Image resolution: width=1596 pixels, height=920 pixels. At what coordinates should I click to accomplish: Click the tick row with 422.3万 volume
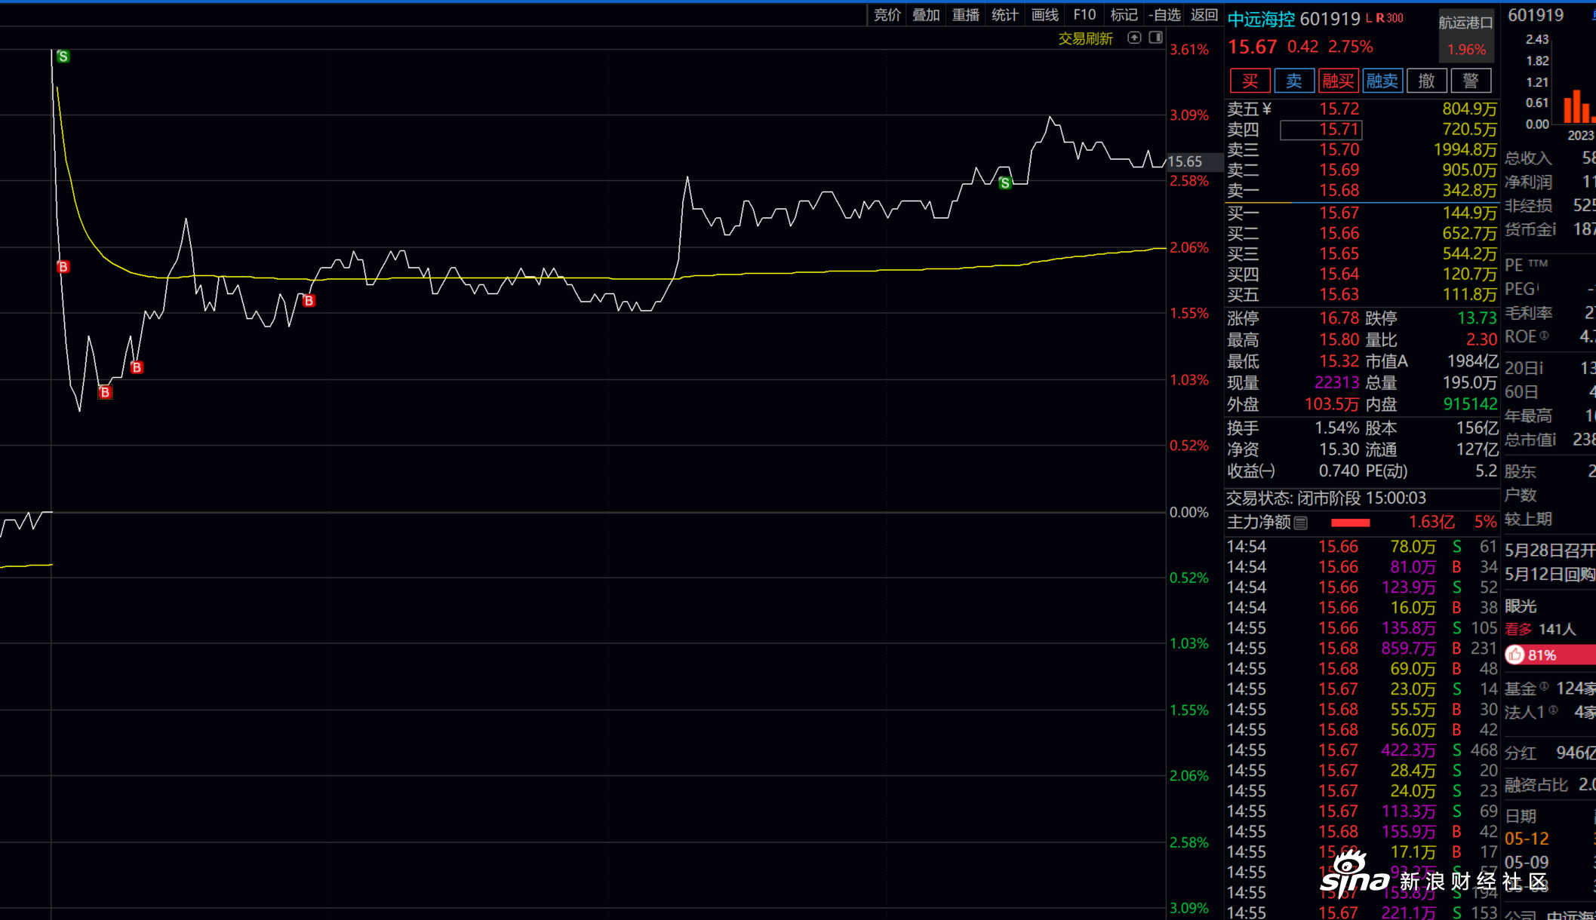(x=1362, y=750)
